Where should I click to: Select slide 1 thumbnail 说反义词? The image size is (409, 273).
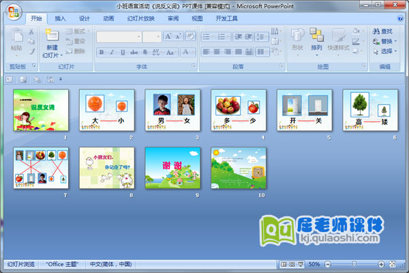point(41,110)
